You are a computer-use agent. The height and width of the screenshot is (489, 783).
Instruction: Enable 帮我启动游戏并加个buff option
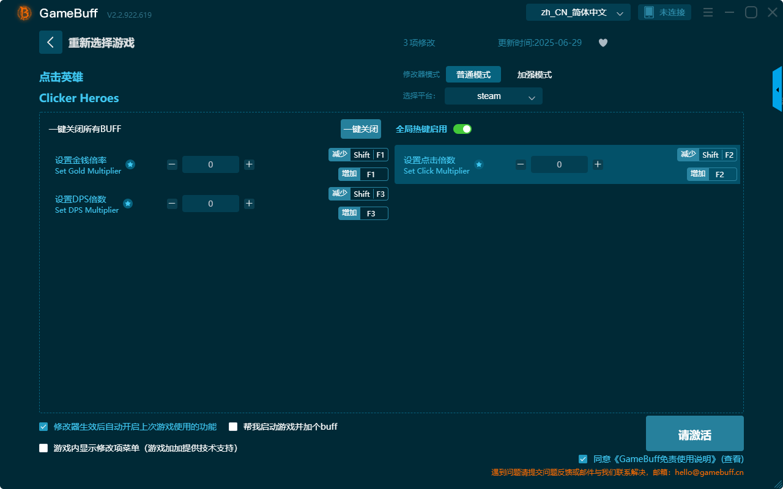(232, 426)
